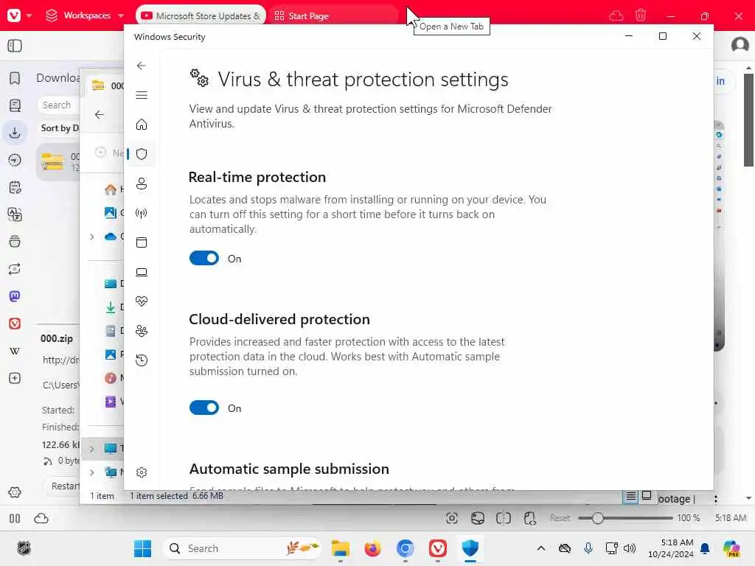Open the taskbar clock and date
This screenshot has height=566, width=755.
(671, 548)
